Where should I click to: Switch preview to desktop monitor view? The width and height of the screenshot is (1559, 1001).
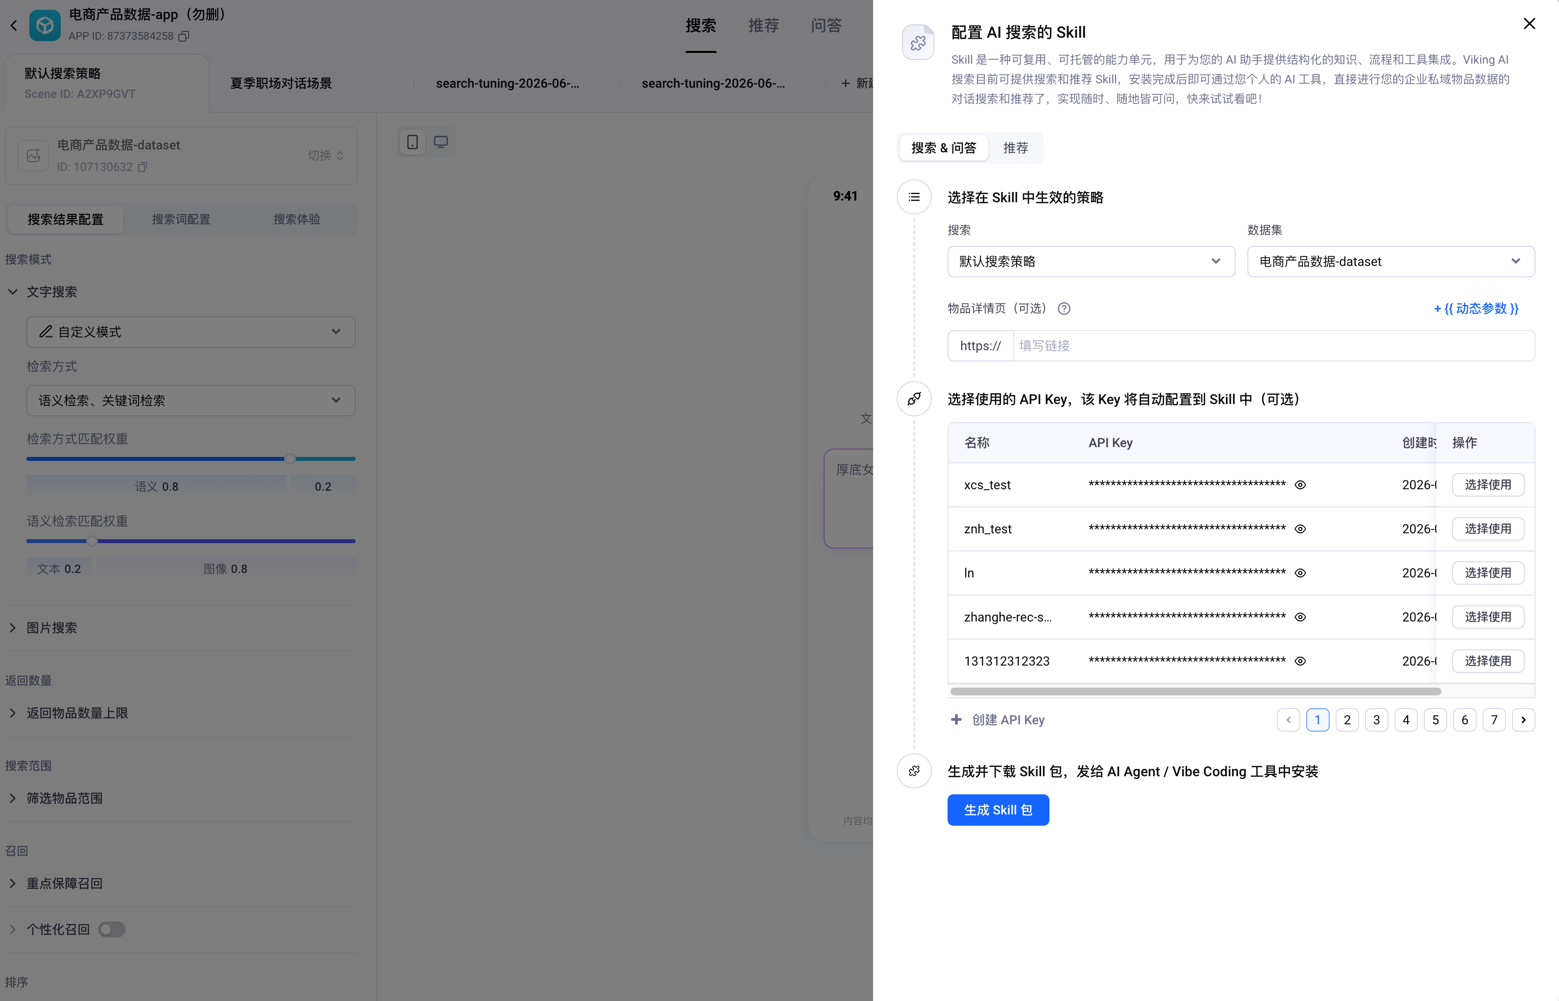tap(441, 142)
